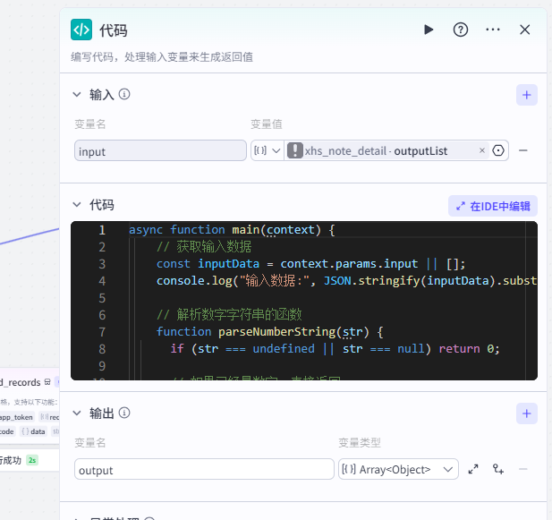Add a child field to output
This screenshot has height=520, width=552.
click(x=498, y=469)
